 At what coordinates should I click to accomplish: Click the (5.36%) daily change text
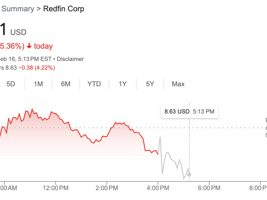pos(12,46)
